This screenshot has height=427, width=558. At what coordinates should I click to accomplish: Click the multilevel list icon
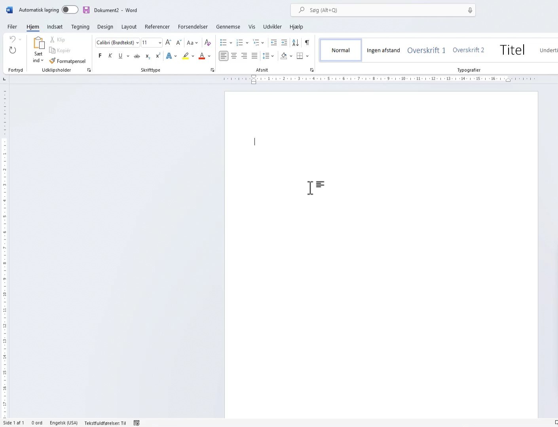tap(256, 42)
